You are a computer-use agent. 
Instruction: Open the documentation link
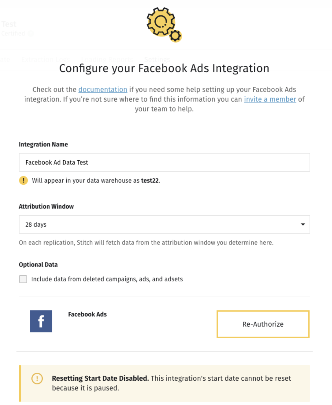pyautogui.click(x=103, y=89)
